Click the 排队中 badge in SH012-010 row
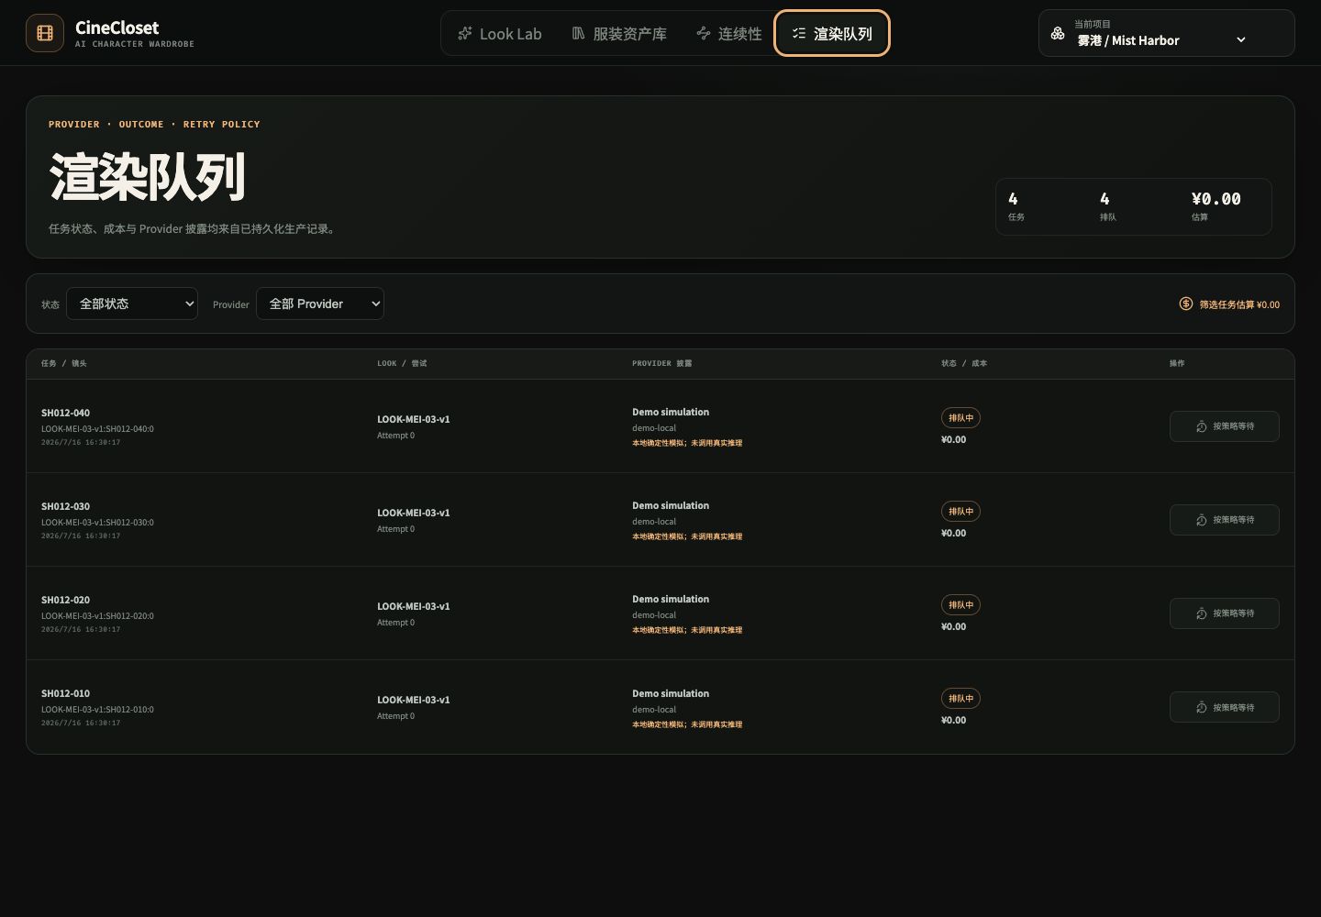This screenshot has height=917, width=1321. pyautogui.click(x=960, y=699)
